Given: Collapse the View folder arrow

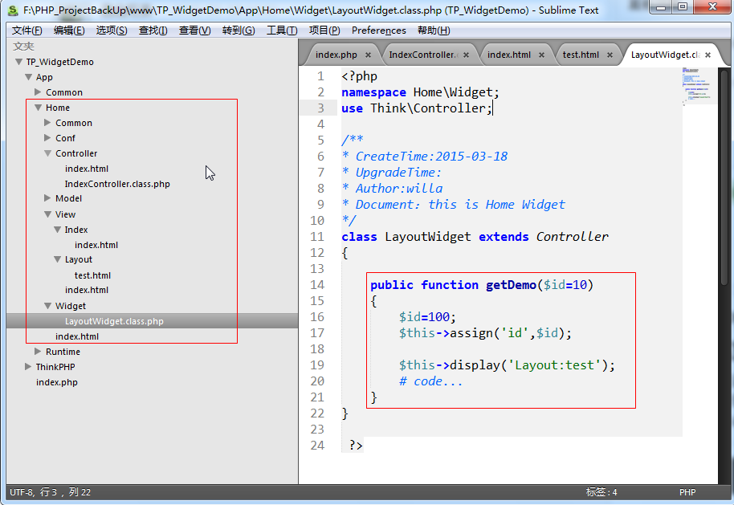Looking at the screenshot, I should tap(47, 214).
